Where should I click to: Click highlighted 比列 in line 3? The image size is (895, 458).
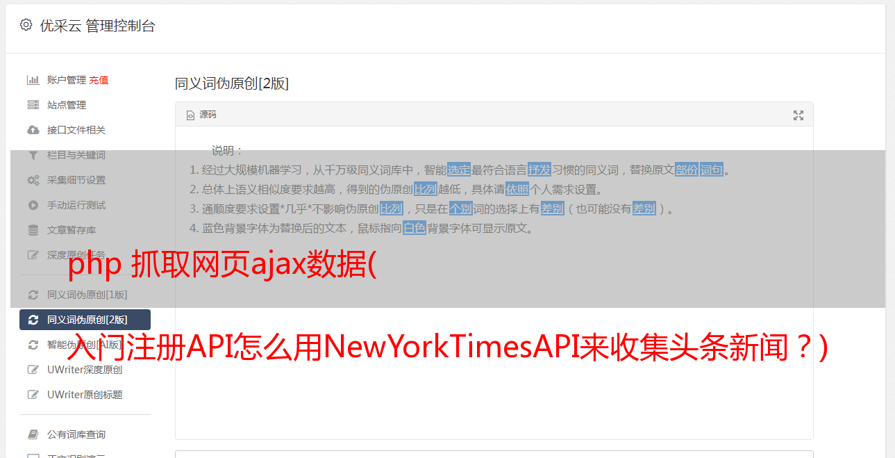click(x=392, y=208)
